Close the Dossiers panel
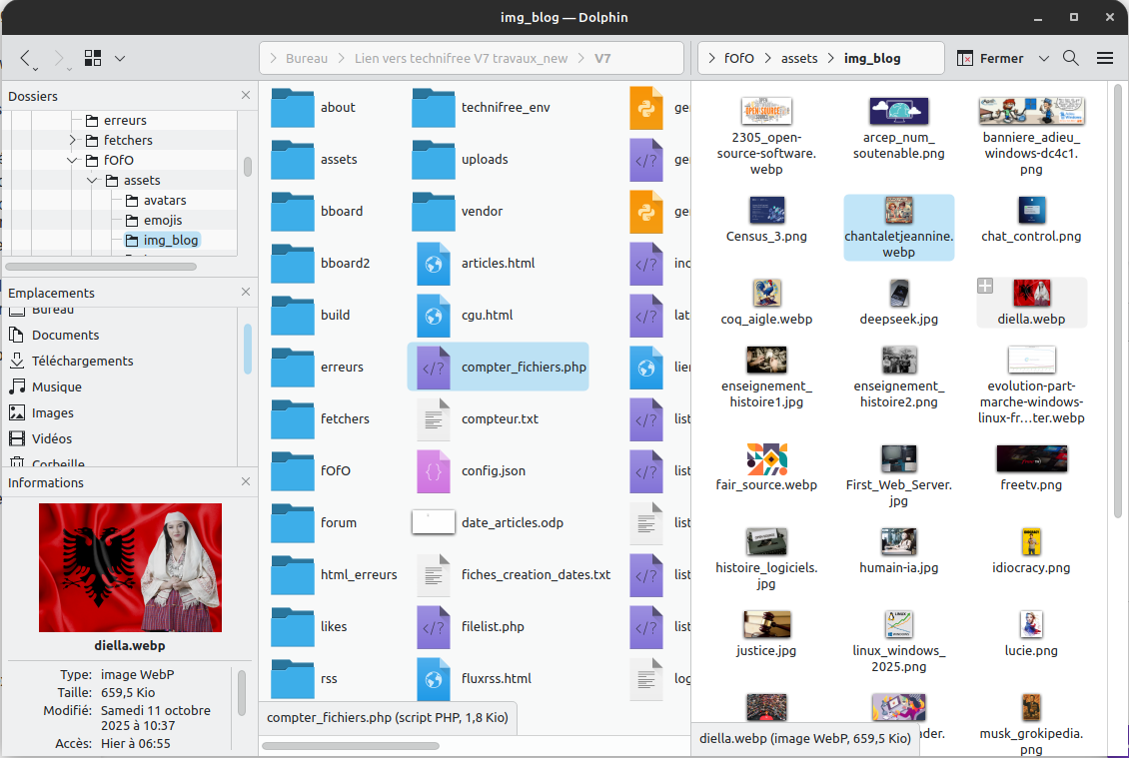This screenshot has width=1129, height=758. [246, 96]
